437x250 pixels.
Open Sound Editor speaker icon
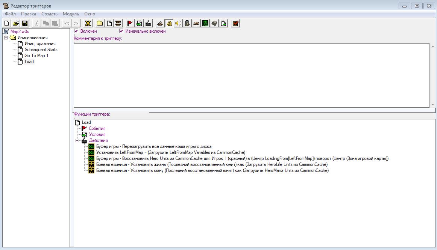click(178, 23)
